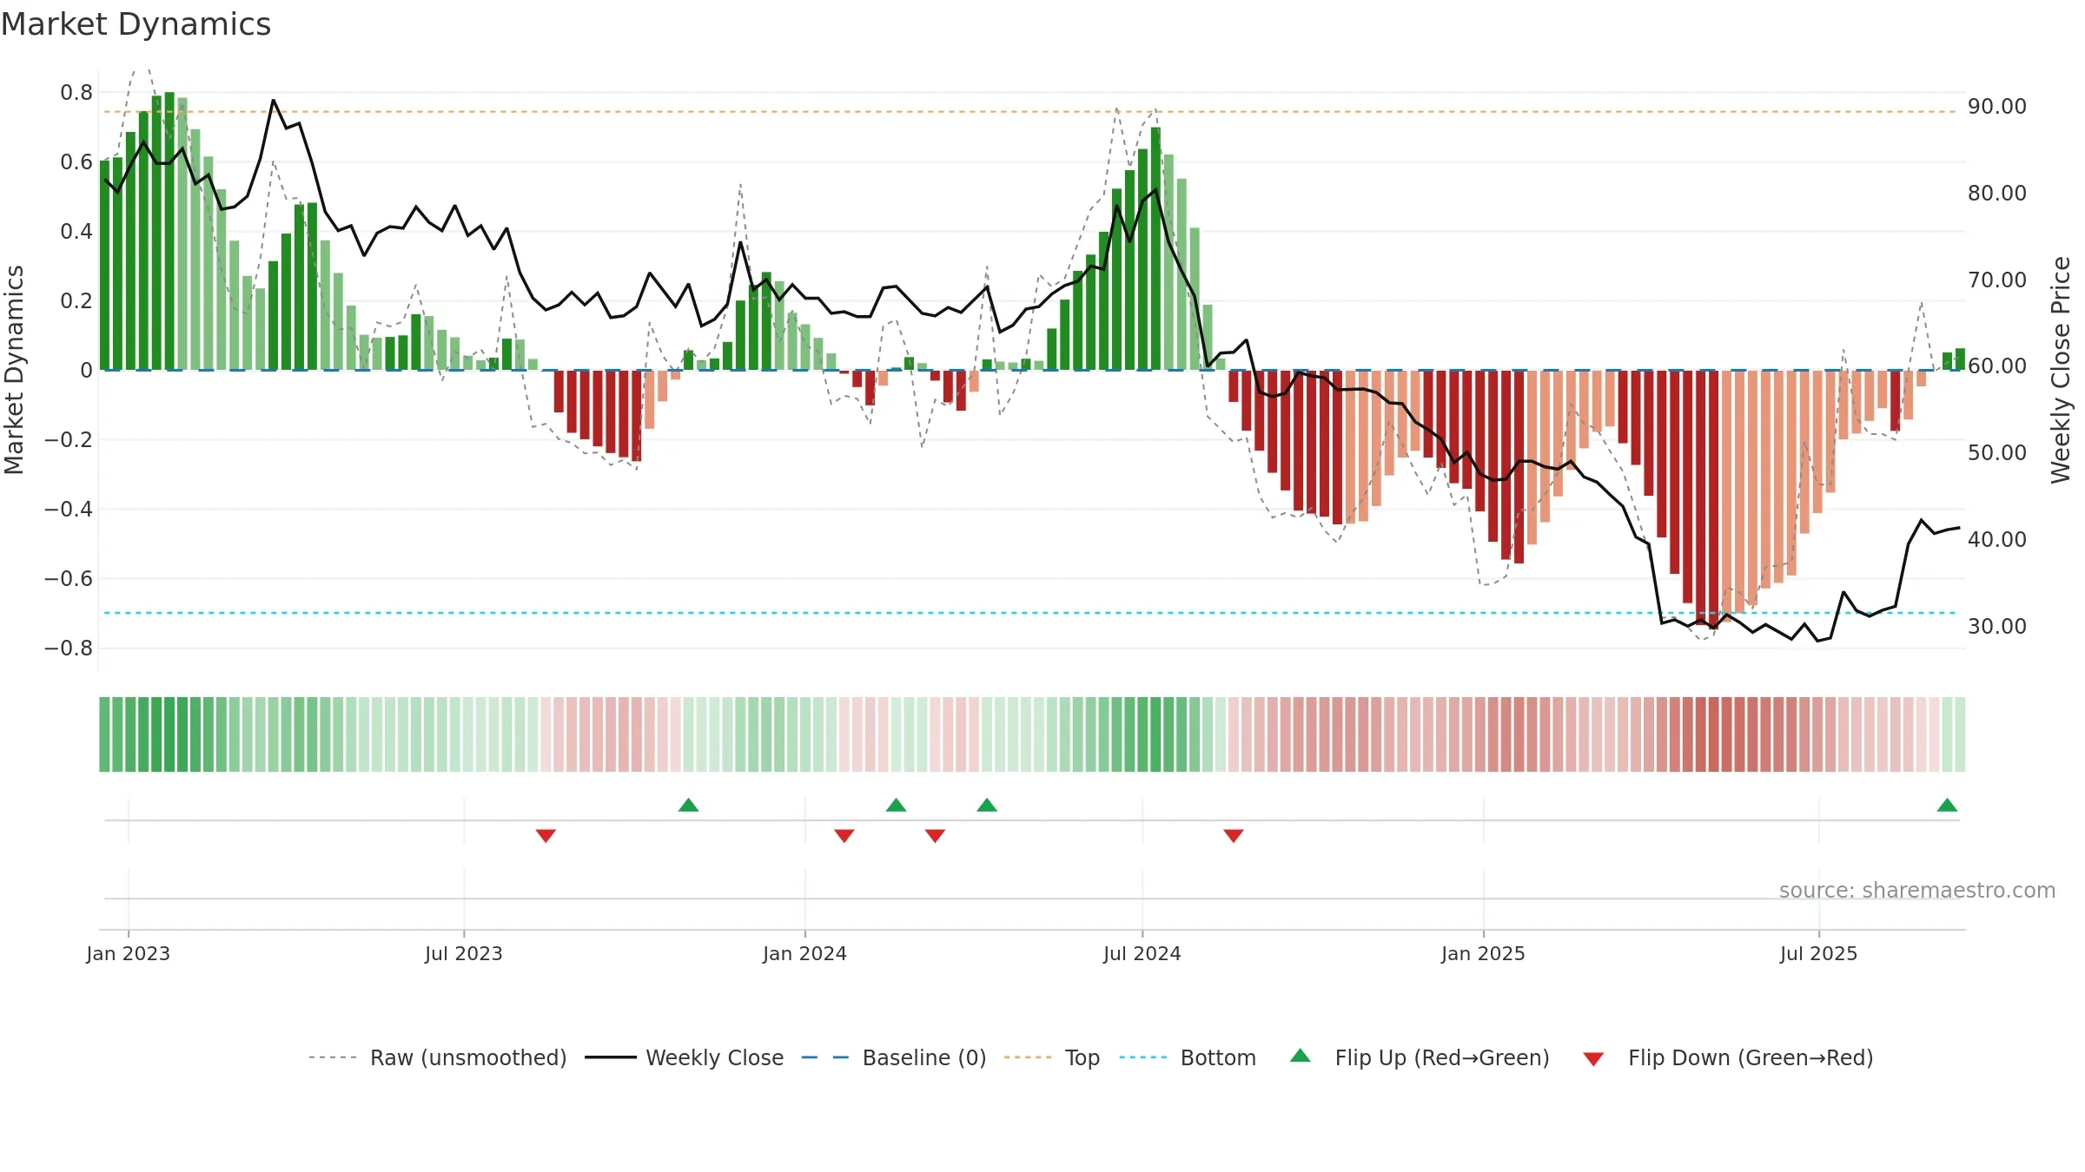Click the 40.00 price tick on right axis

1997,539
